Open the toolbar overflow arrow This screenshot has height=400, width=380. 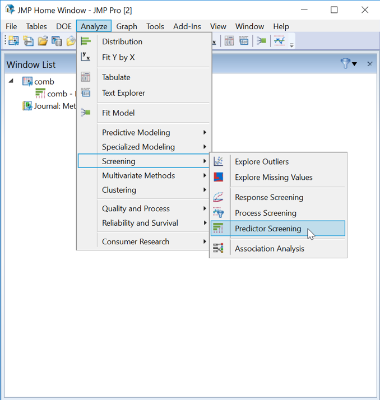[x=291, y=45]
